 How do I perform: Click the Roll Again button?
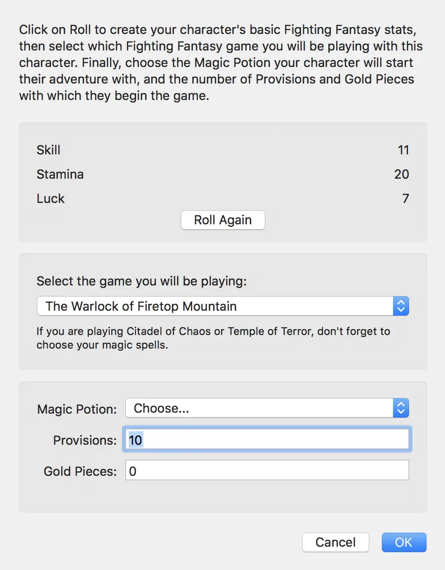tap(222, 220)
